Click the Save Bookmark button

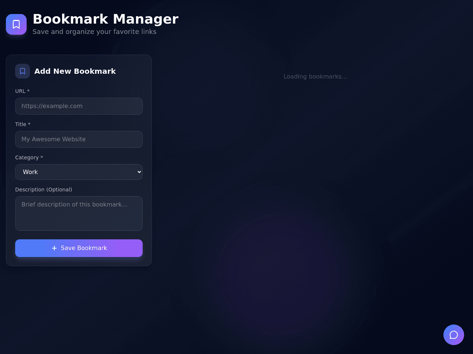click(x=79, y=248)
